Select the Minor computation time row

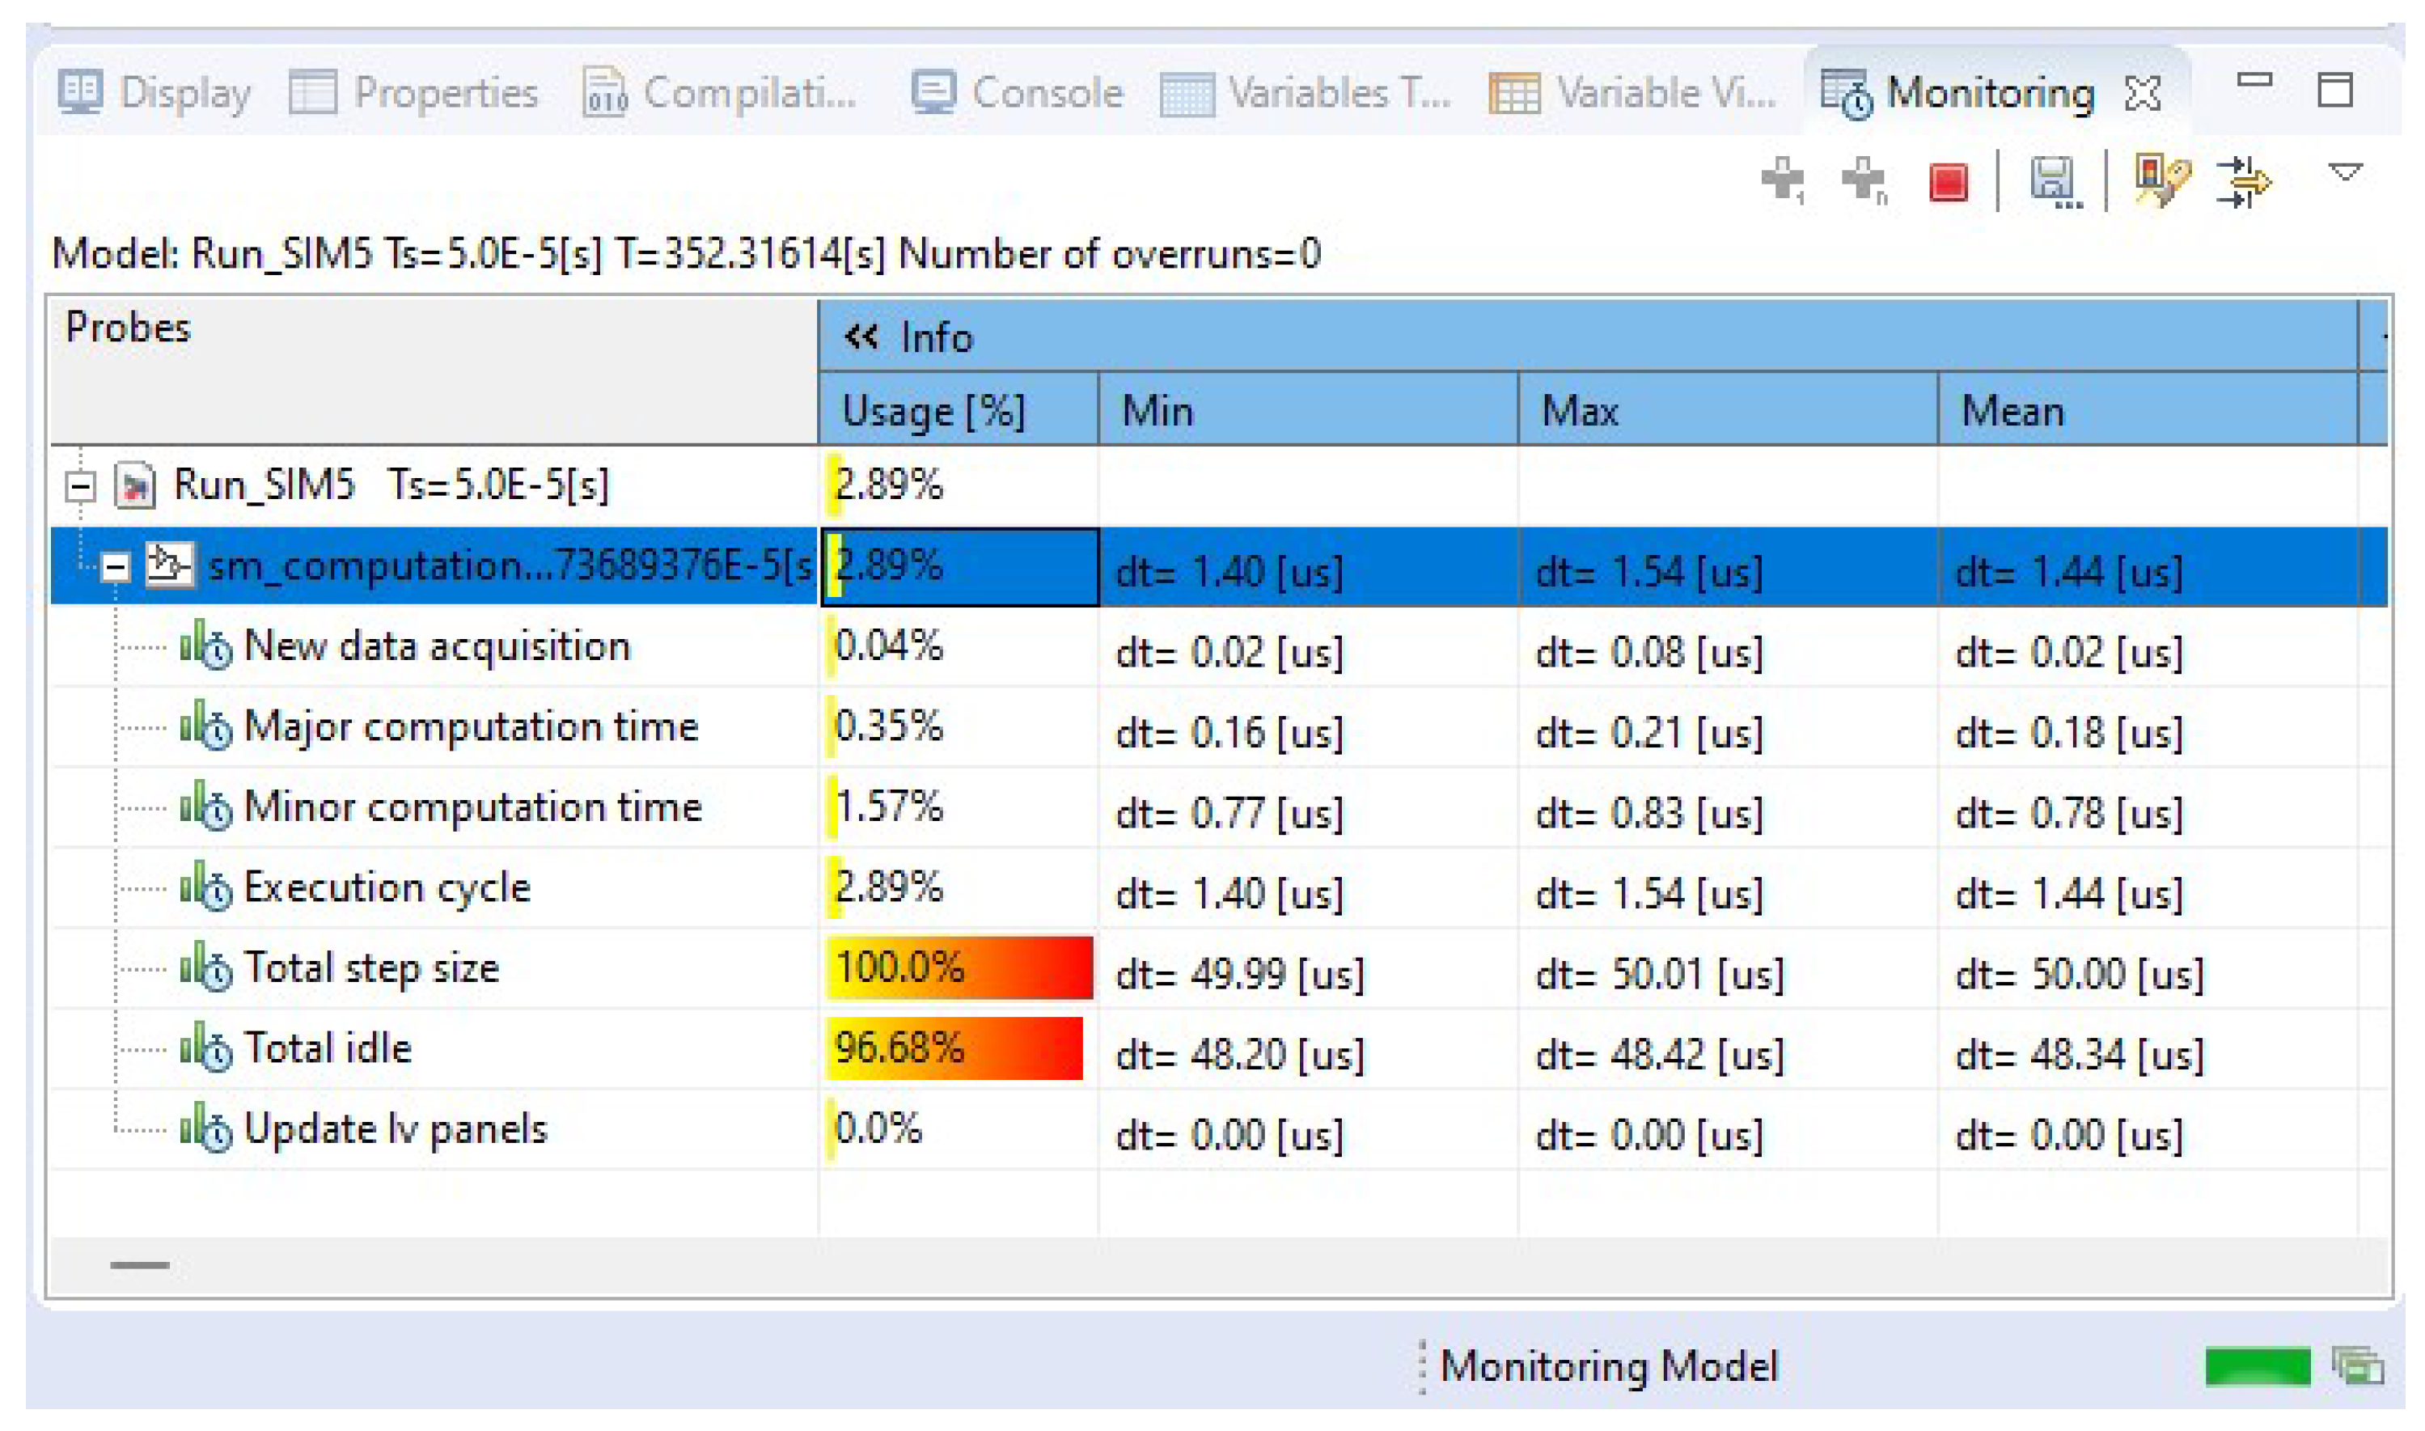[x=472, y=807]
